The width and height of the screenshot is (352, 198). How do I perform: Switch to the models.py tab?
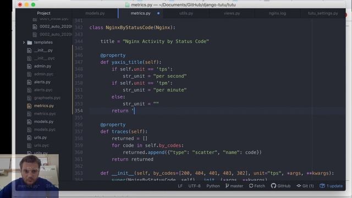(95, 13)
